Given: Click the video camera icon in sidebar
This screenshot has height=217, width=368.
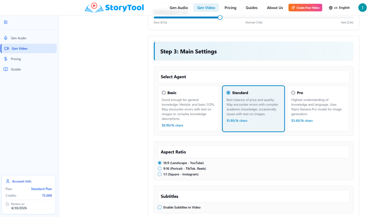Looking at the screenshot, I should 6,49.
